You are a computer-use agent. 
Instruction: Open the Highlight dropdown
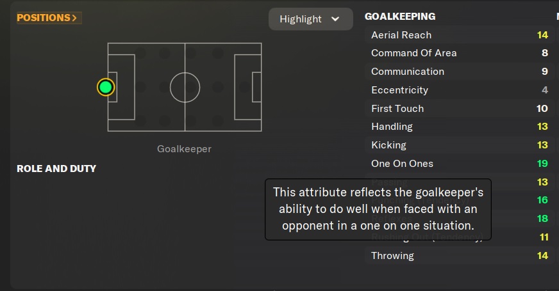[x=310, y=19]
